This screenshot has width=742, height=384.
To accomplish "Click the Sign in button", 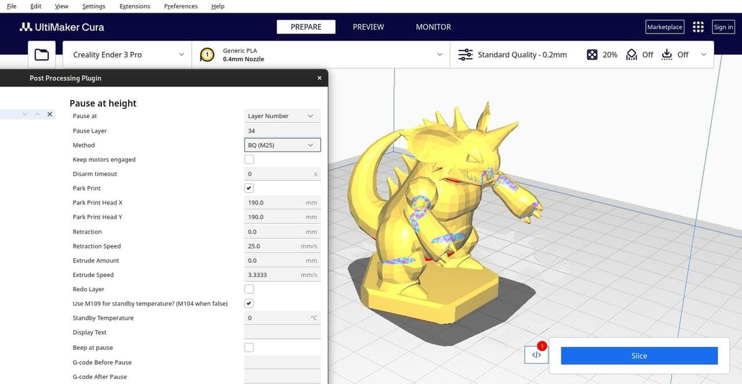I will tap(723, 27).
